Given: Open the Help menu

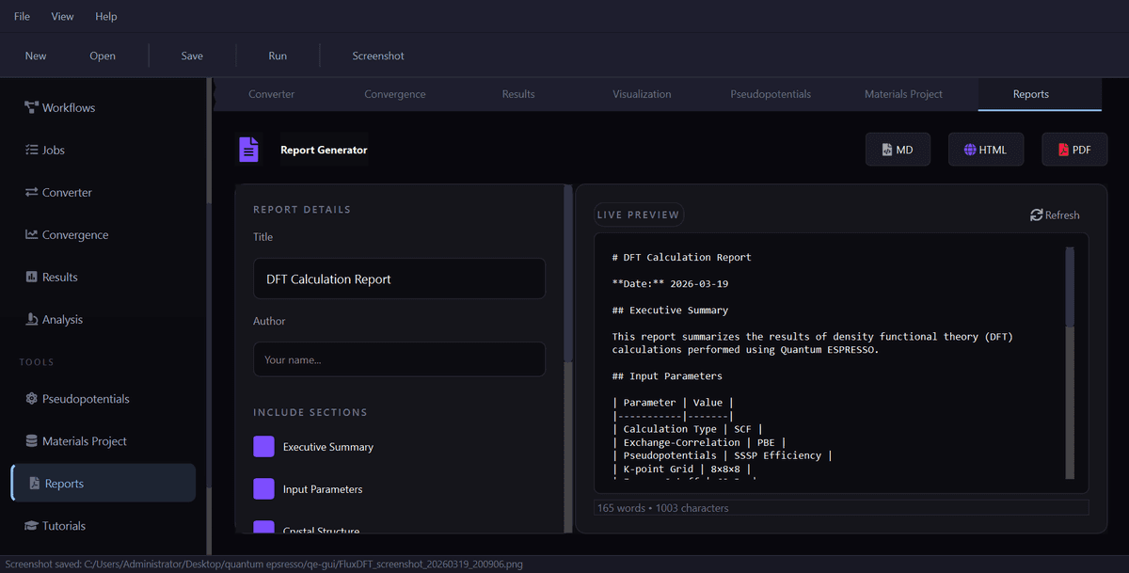Looking at the screenshot, I should click(106, 16).
